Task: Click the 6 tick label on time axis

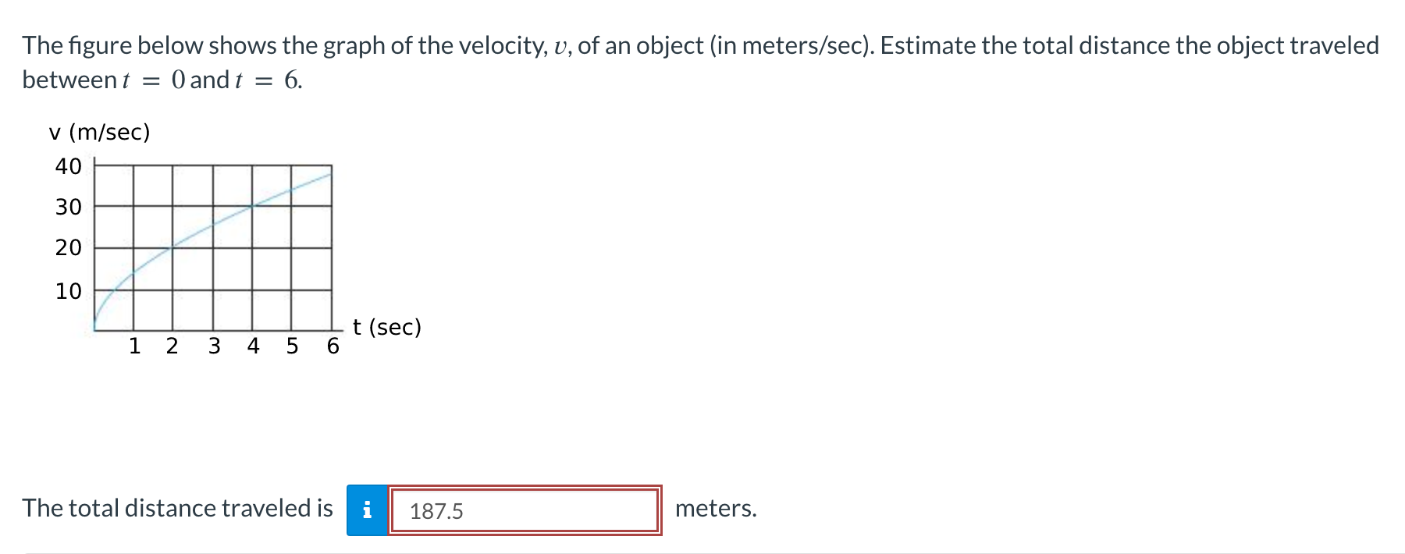Action: click(x=333, y=346)
